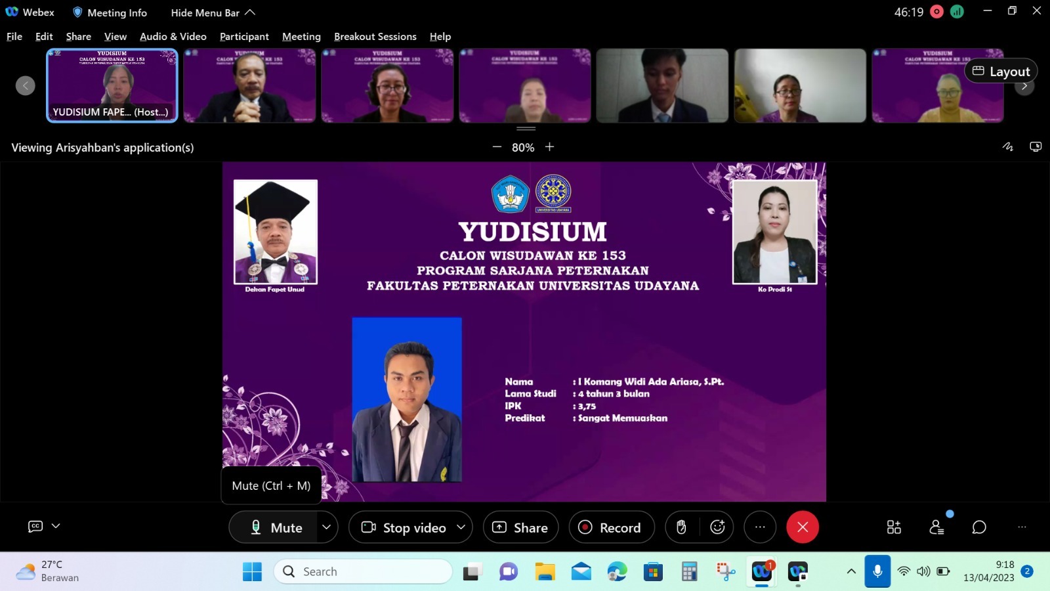Open the chat panel icon

[x=979, y=527]
